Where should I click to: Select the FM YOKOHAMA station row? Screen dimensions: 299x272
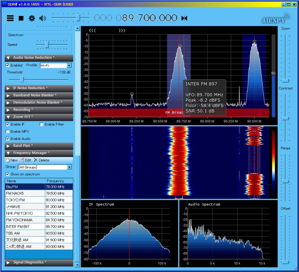coord(39,220)
